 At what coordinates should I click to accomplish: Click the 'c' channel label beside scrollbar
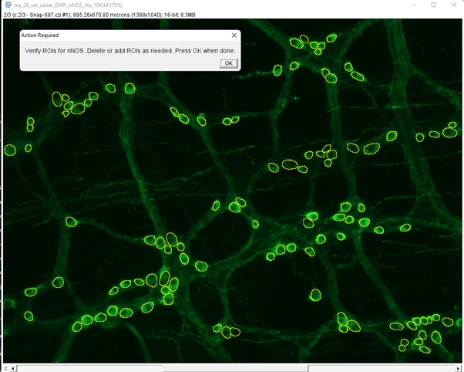[5, 368]
